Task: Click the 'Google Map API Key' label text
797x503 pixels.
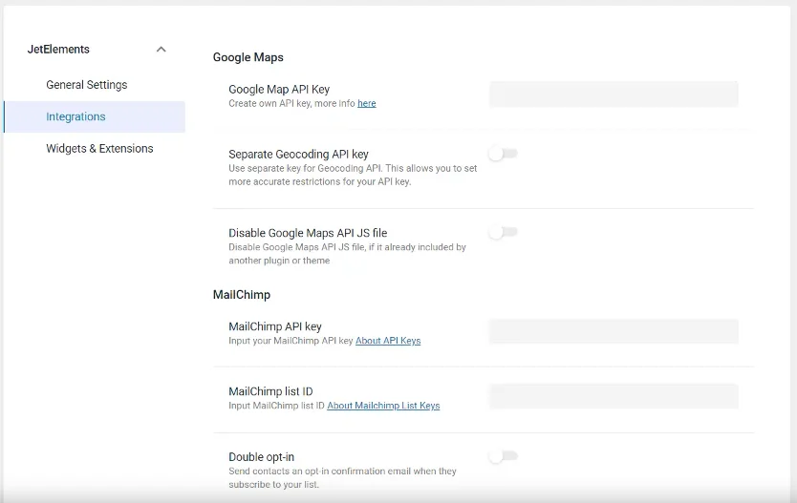Action: pos(279,90)
